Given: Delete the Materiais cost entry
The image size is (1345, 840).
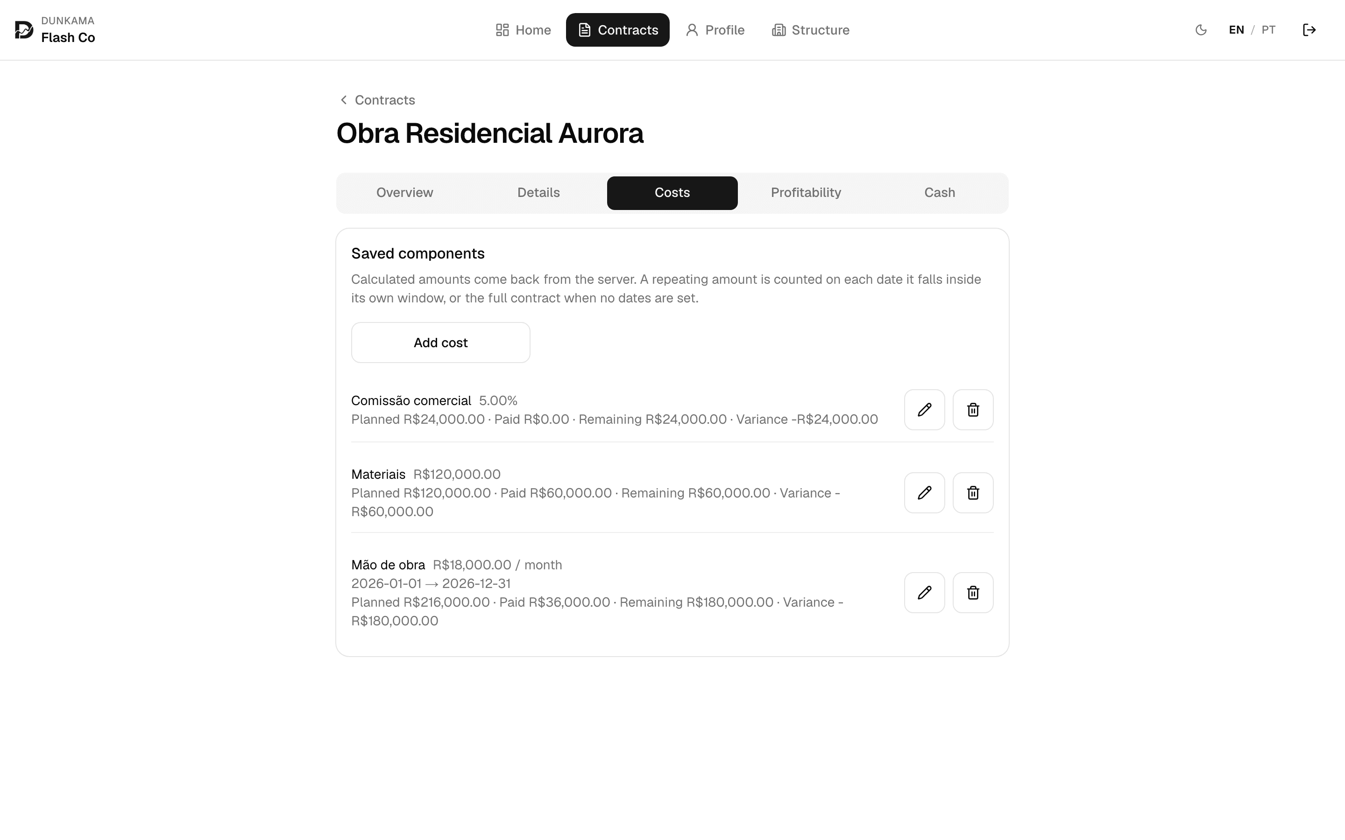Looking at the screenshot, I should 973,493.
